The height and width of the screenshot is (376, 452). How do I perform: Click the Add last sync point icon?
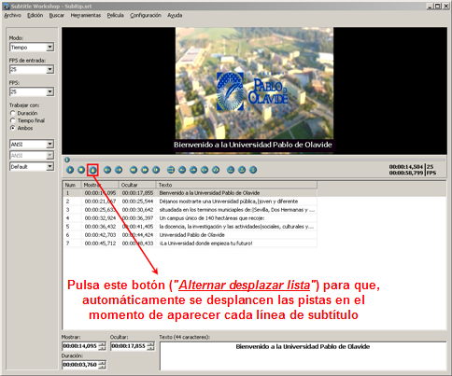pos(242,170)
